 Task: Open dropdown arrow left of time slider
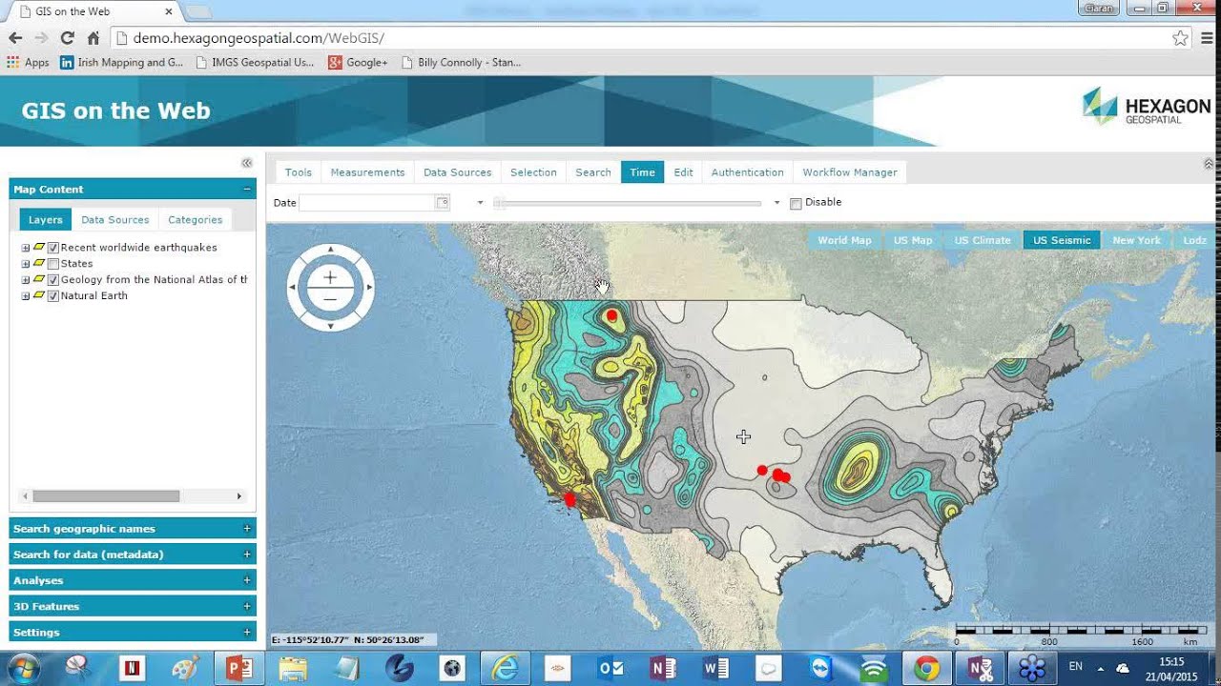(x=480, y=203)
